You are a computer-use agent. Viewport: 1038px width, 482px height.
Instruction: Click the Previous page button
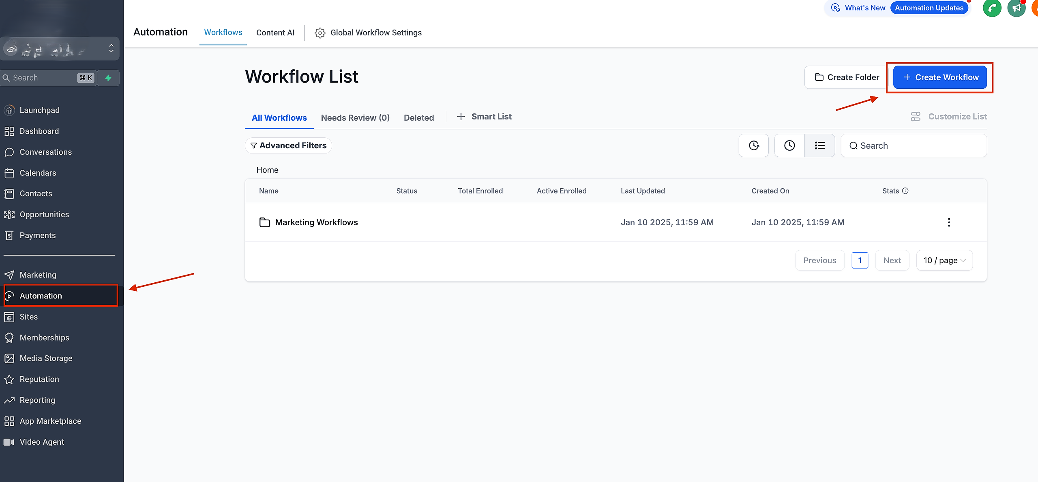820,260
